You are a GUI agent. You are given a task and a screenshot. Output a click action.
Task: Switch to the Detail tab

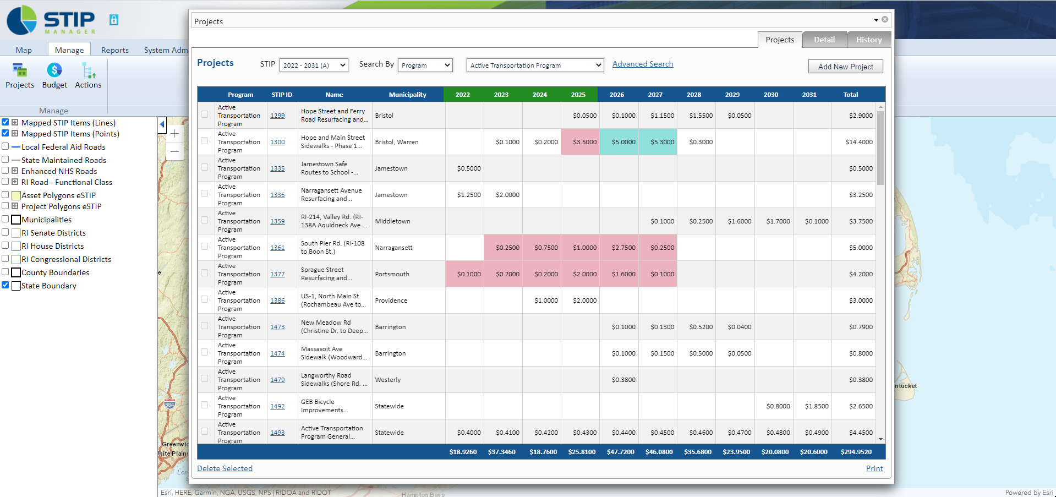coord(824,39)
